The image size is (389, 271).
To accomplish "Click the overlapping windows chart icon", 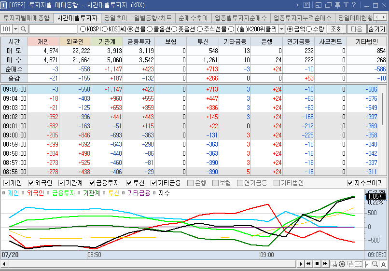I will [350, 264].
